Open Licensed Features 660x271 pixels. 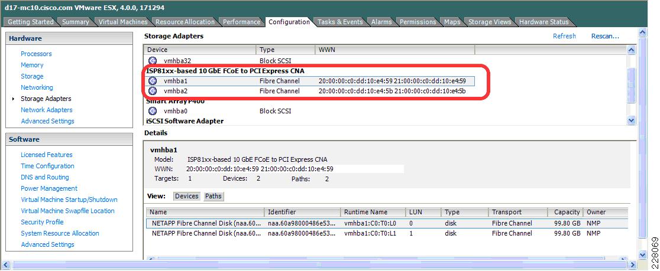[46, 155]
